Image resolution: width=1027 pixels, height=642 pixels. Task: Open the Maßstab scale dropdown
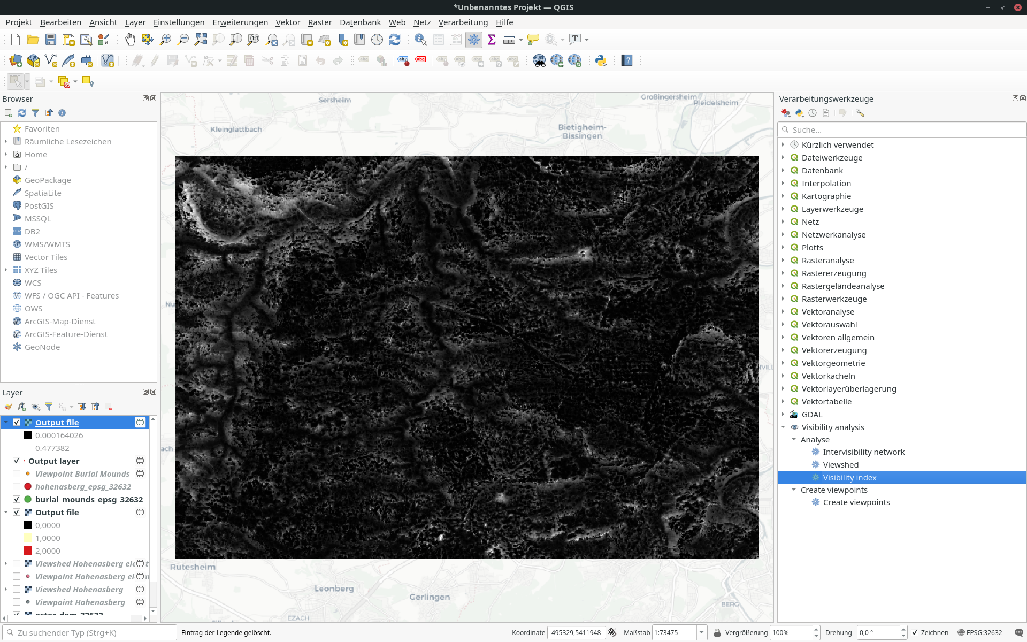point(701,632)
